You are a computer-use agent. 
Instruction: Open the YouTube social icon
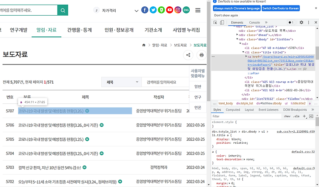(x=169, y=10)
